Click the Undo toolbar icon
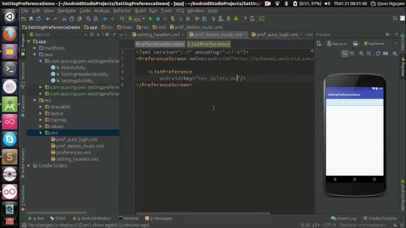This screenshot has height=228, width=406. coord(48,18)
